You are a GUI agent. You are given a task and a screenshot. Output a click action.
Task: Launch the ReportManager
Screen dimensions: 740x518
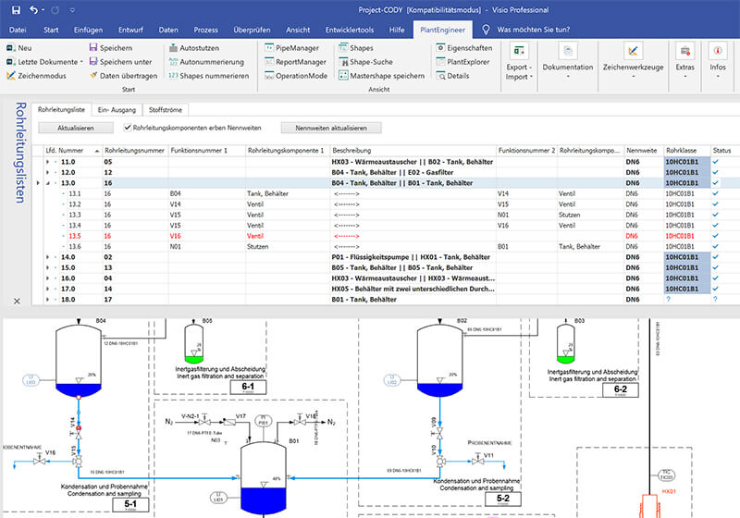click(295, 62)
